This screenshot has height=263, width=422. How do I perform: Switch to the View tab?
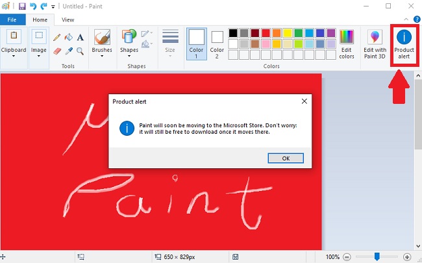(68, 19)
